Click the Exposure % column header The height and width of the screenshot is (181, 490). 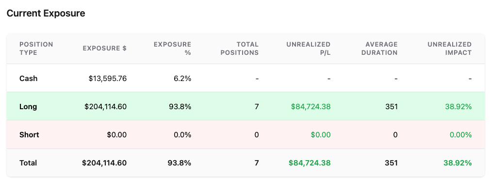point(172,49)
